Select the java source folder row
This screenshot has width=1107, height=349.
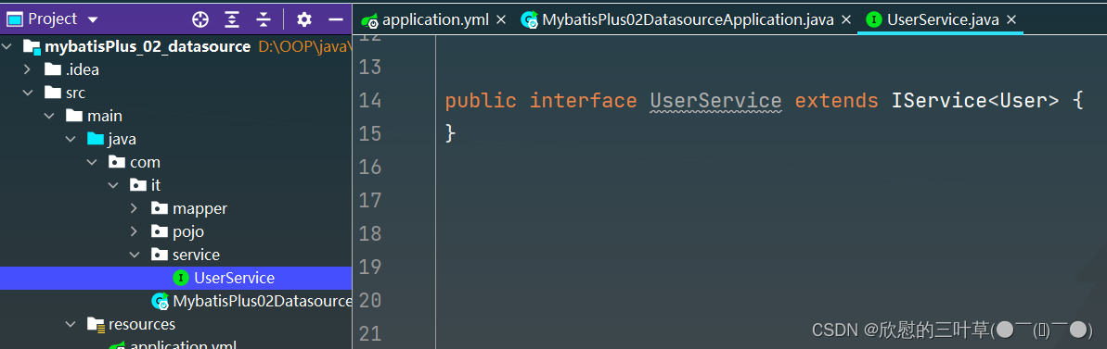[175, 139]
